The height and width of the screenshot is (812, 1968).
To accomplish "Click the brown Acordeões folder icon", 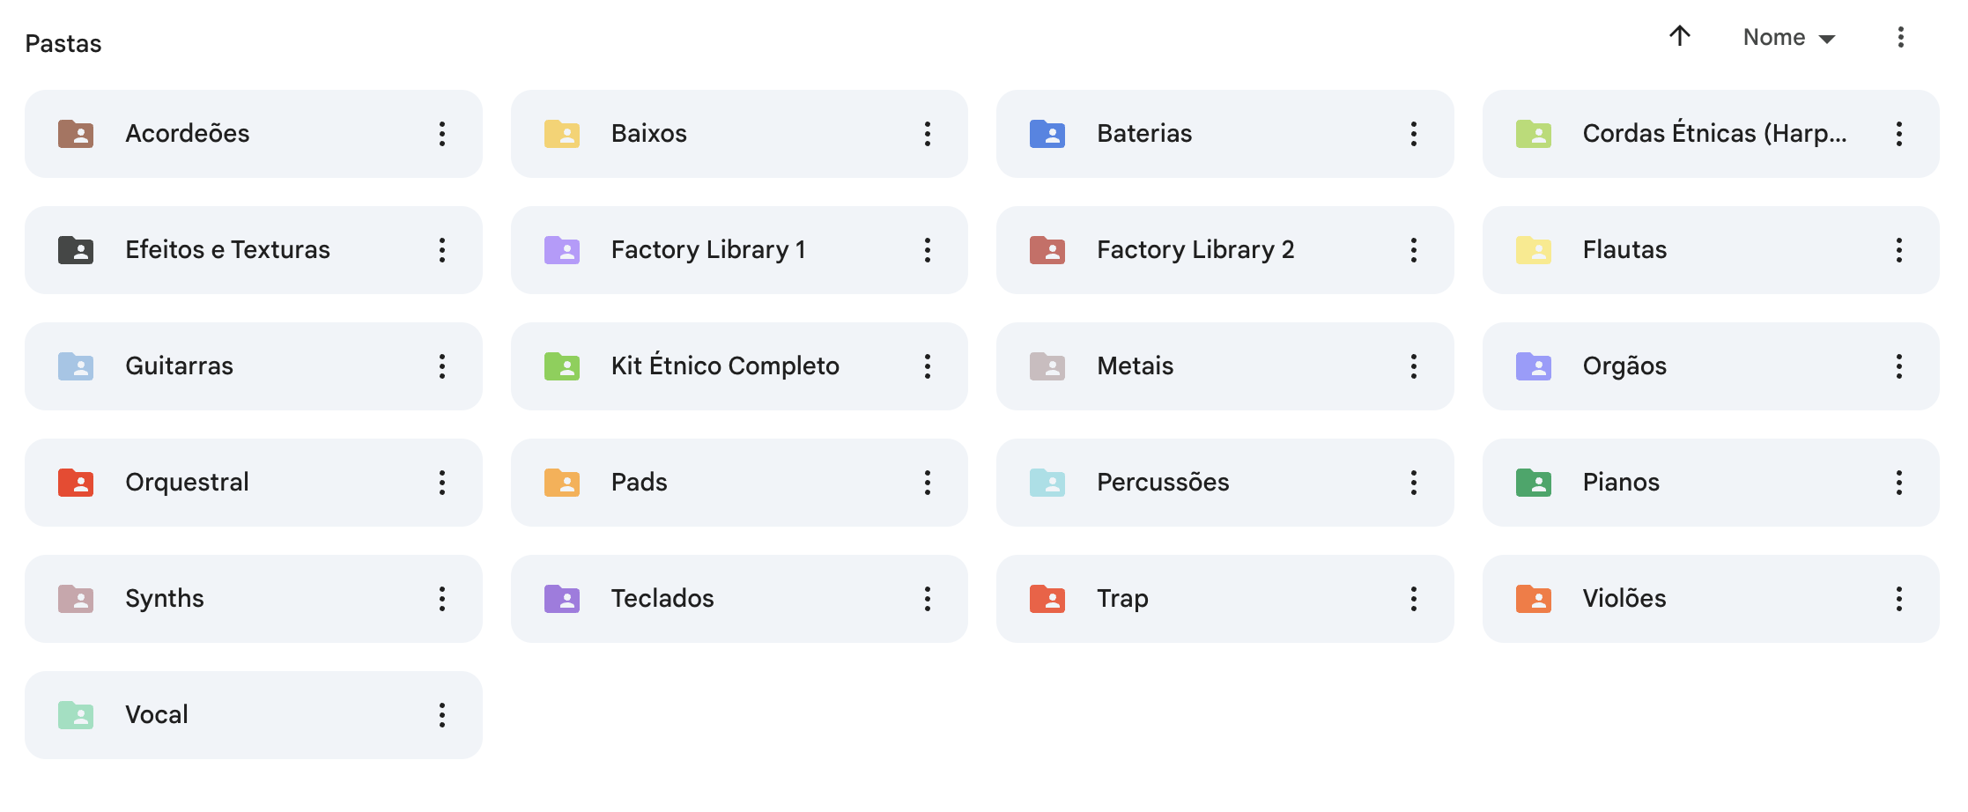I will coord(76,134).
